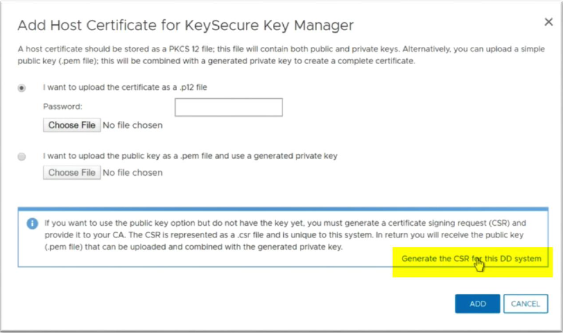Click the label text for the .p12 file option

(x=125, y=87)
